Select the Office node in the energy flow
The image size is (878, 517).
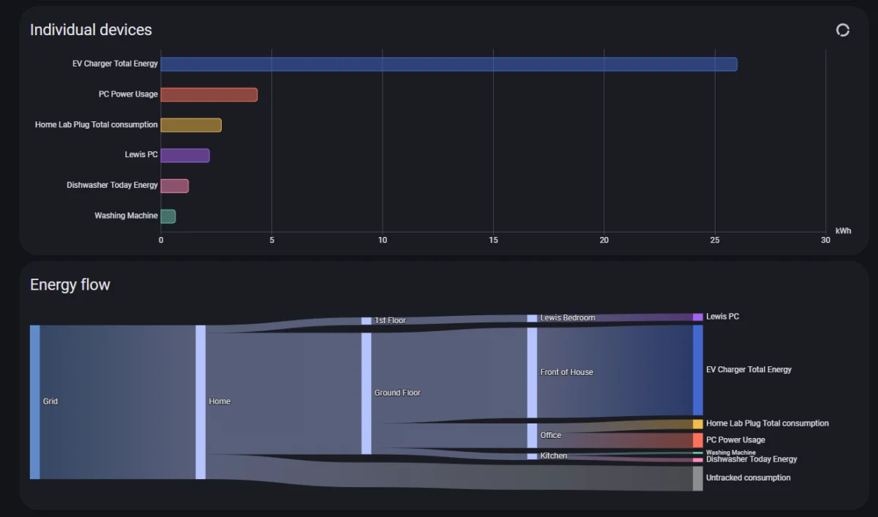click(532, 435)
